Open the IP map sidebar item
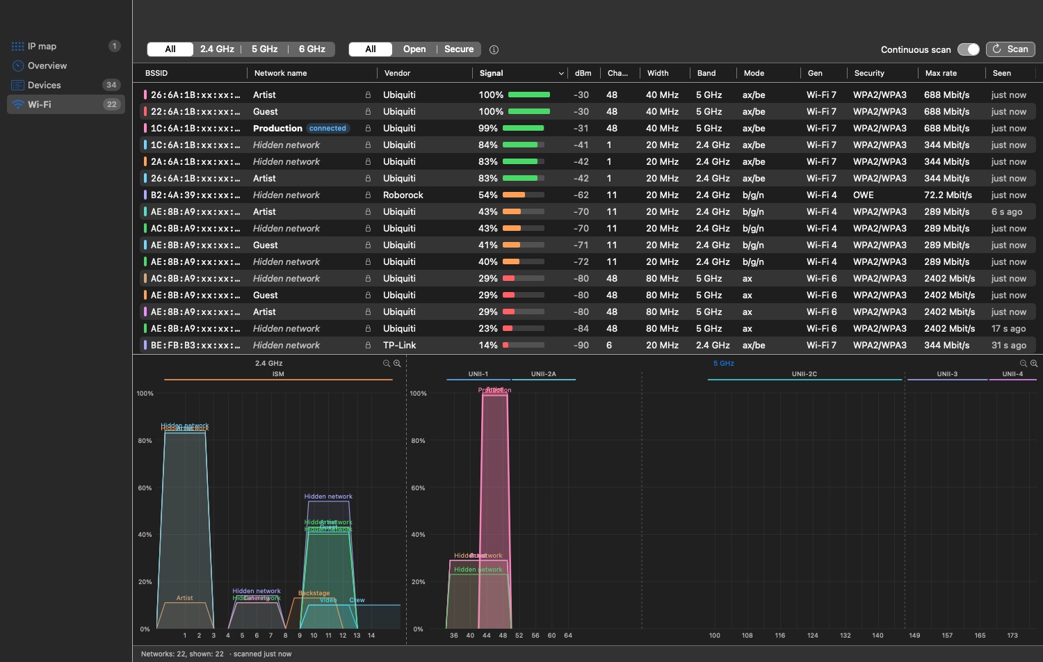The width and height of the screenshot is (1043, 662). click(66, 46)
